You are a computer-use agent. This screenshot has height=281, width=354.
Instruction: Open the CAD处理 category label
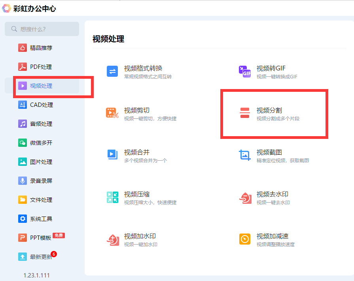coord(42,105)
